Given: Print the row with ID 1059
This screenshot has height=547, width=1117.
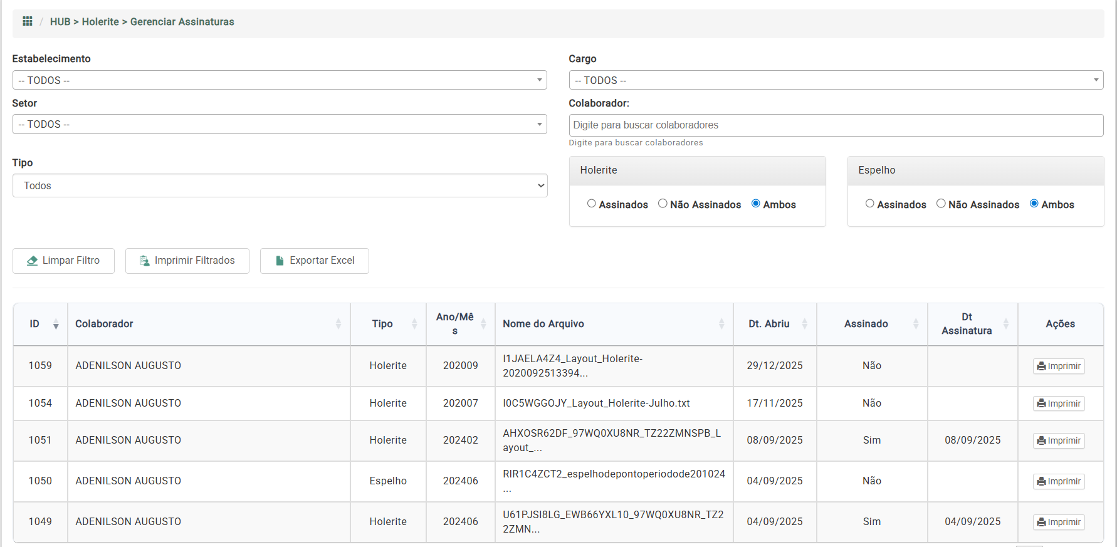Looking at the screenshot, I should (x=1058, y=366).
